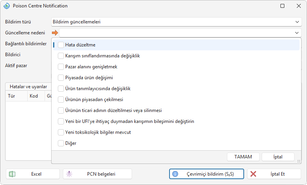The image size is (307, 185).
Task: Click the red X cancel icon
Action: click(x=253, y=174)
